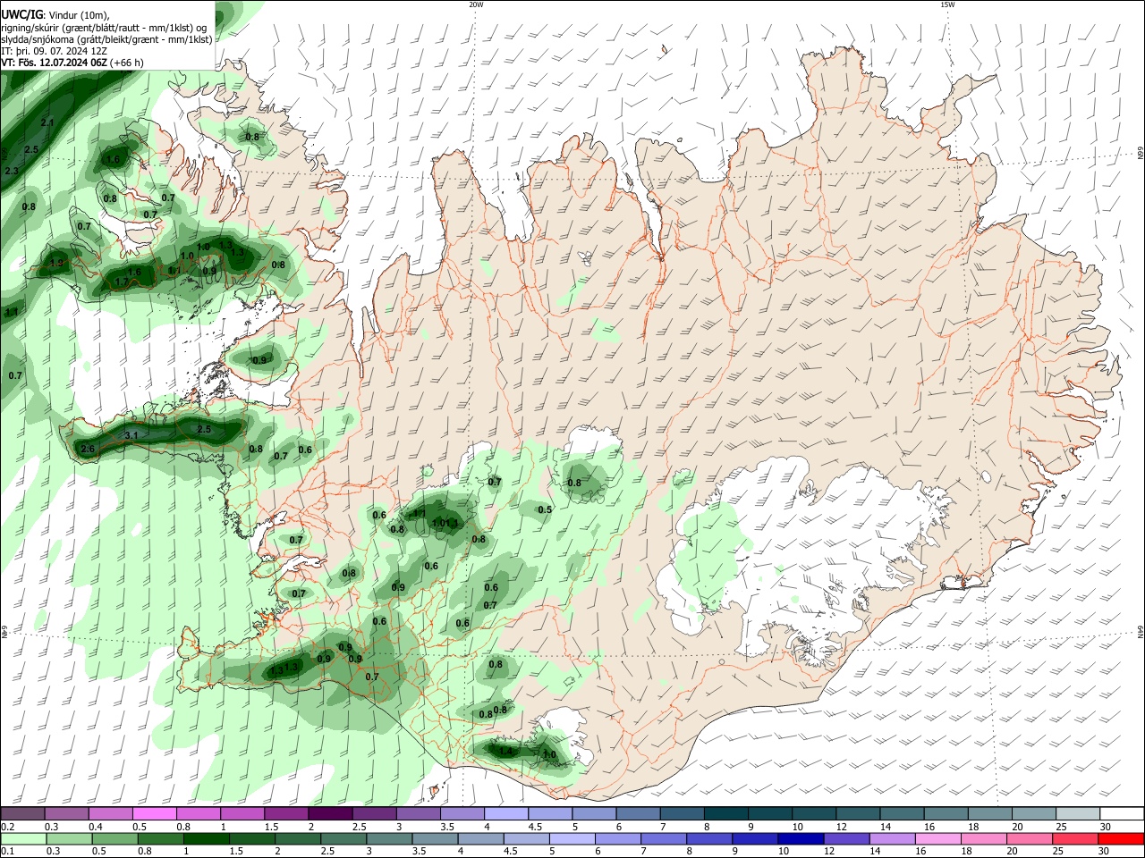Click the '1.4' precipitation value on the map
Screen dimensions: 1145x858
[x=506, y=751]
